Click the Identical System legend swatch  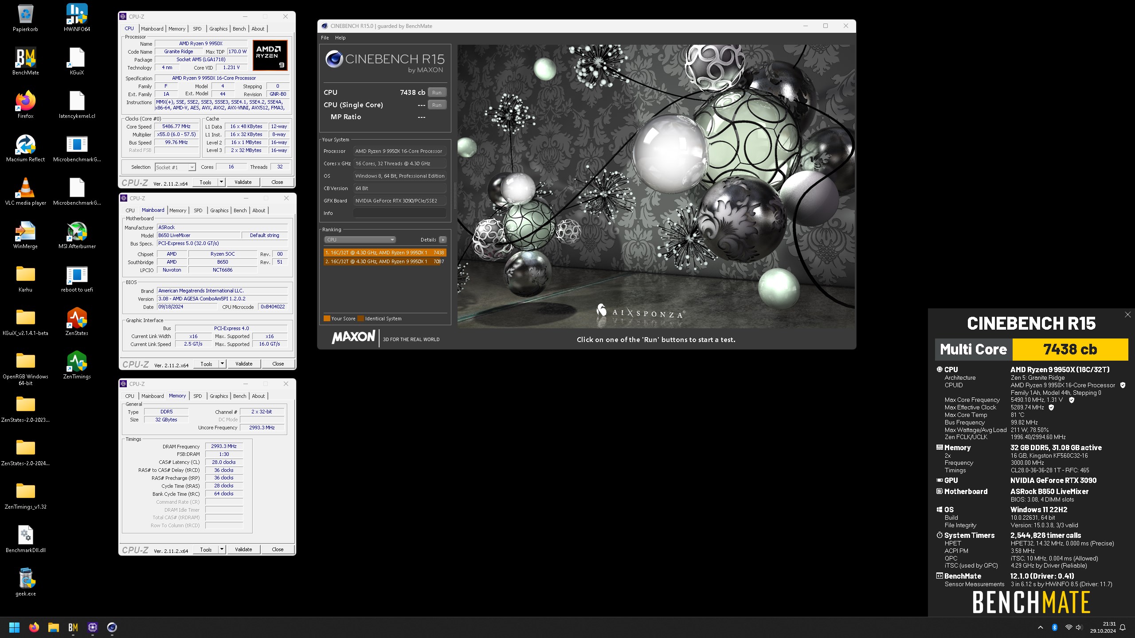coord(360,318)
